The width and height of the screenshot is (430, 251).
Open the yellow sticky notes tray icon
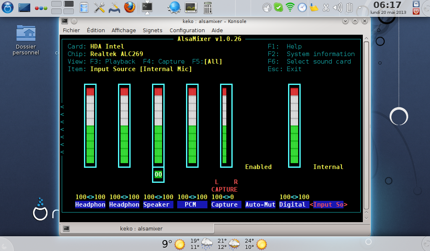314,8
